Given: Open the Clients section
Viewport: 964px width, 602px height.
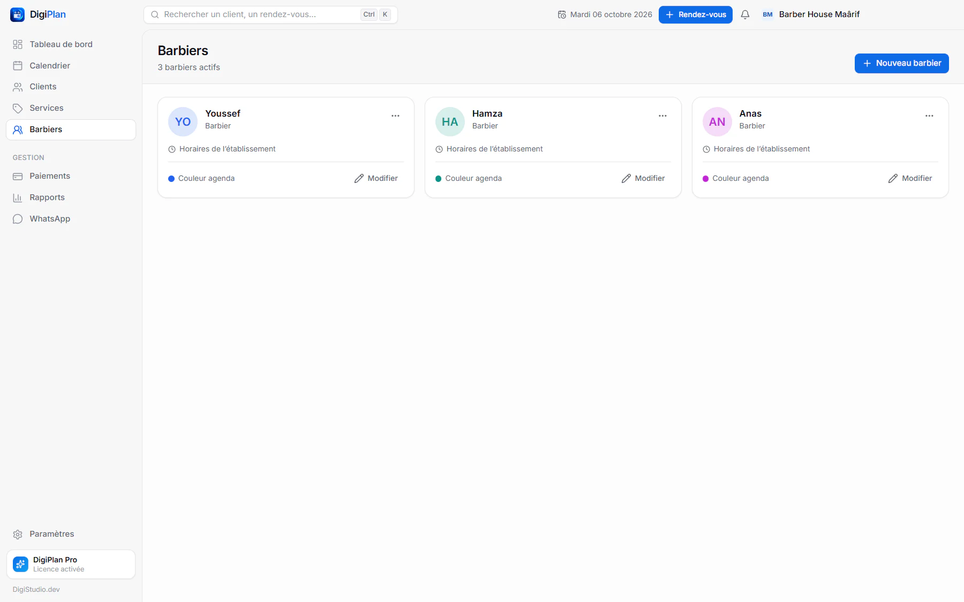Looking at the screenshot, I should pyautogui.click(x=71, y=87).
